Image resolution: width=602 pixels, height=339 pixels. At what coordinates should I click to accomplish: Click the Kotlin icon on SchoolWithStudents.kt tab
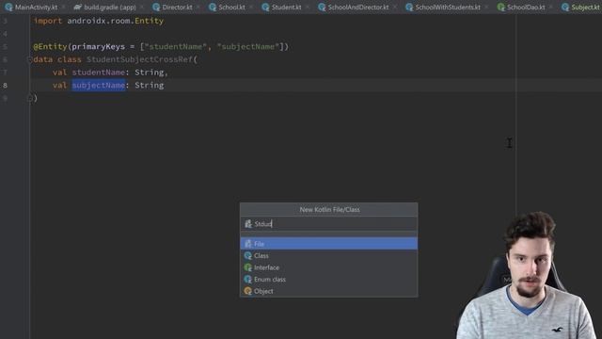(409, 7)
